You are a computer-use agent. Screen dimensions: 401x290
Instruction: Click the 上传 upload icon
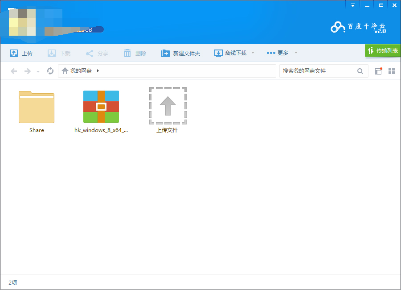coord(13,53)
